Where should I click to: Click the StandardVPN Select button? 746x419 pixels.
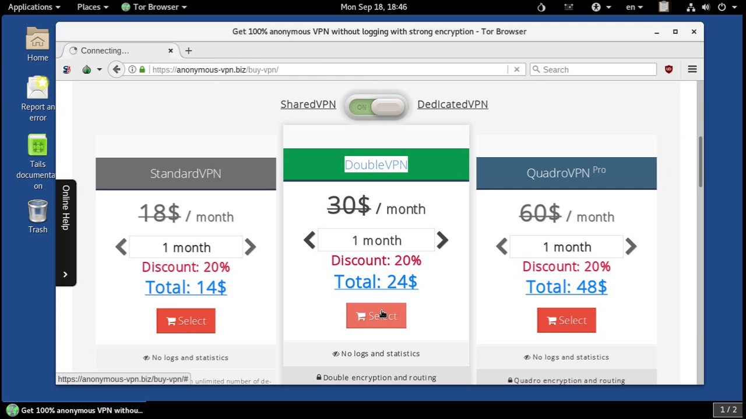186,321
